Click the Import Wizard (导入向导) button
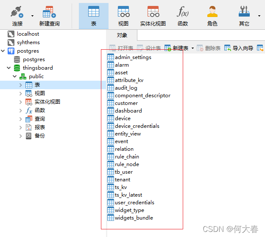This screenshot has height=237, width=265. click(239, 48)
